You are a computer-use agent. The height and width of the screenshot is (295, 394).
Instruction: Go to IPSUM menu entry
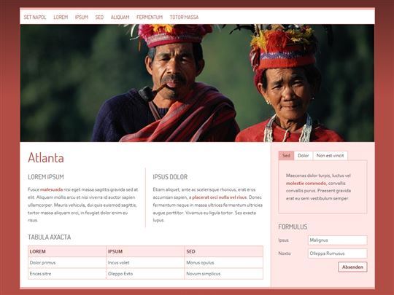[82, 17]
